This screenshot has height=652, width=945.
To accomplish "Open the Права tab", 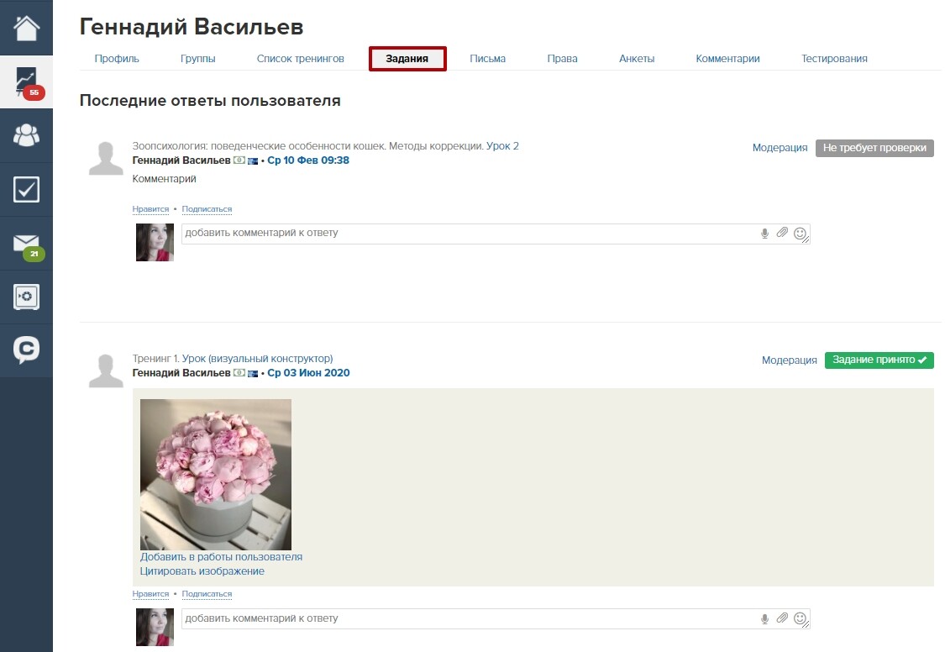I will [x=562, y=59].
